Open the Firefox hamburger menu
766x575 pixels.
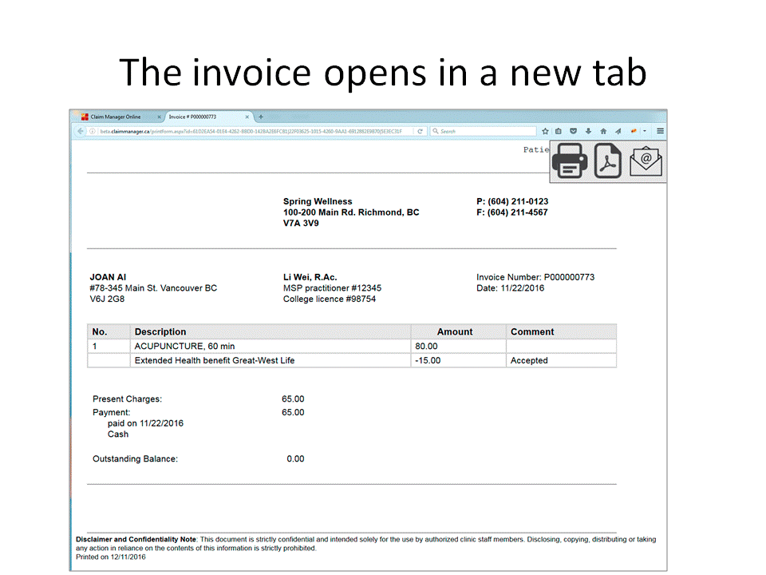click(660, 131)
